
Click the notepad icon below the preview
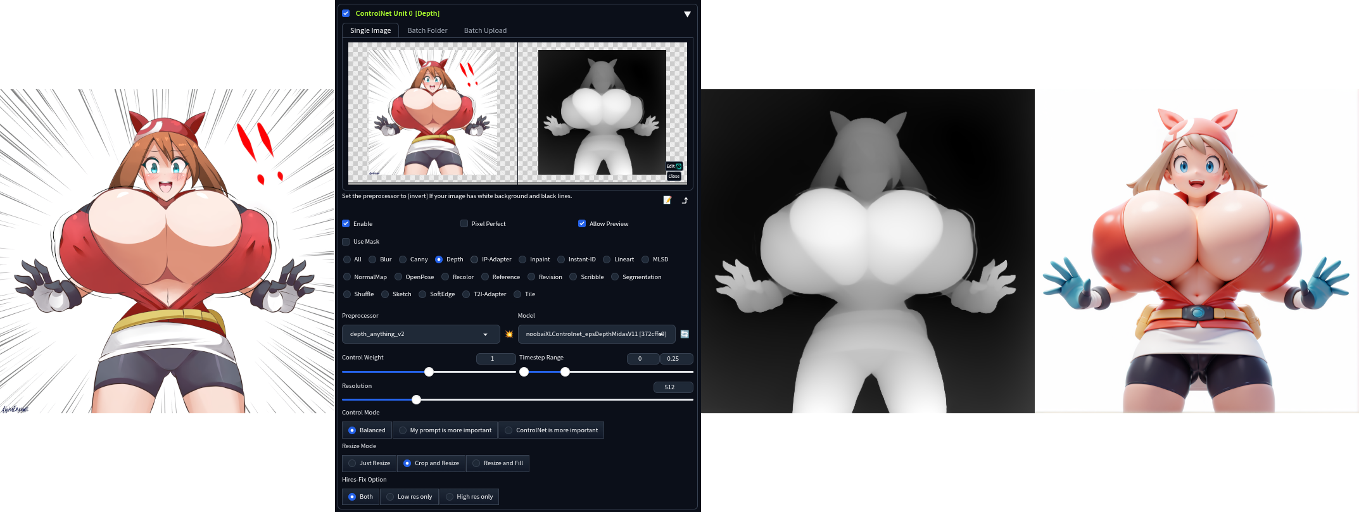click(x=667, y=200)
